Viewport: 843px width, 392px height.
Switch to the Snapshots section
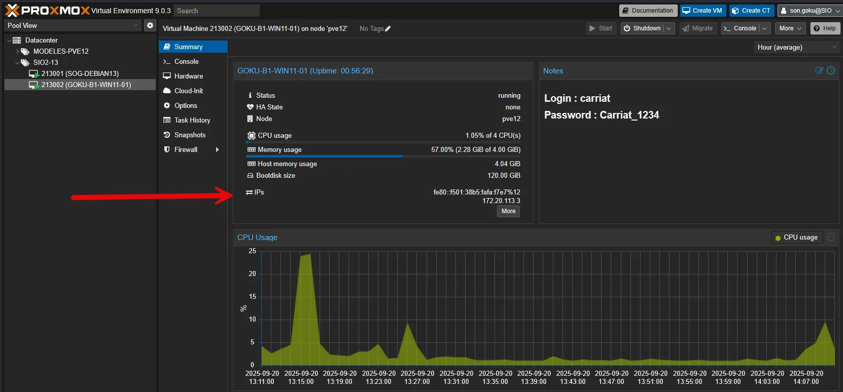click(190, 135)
